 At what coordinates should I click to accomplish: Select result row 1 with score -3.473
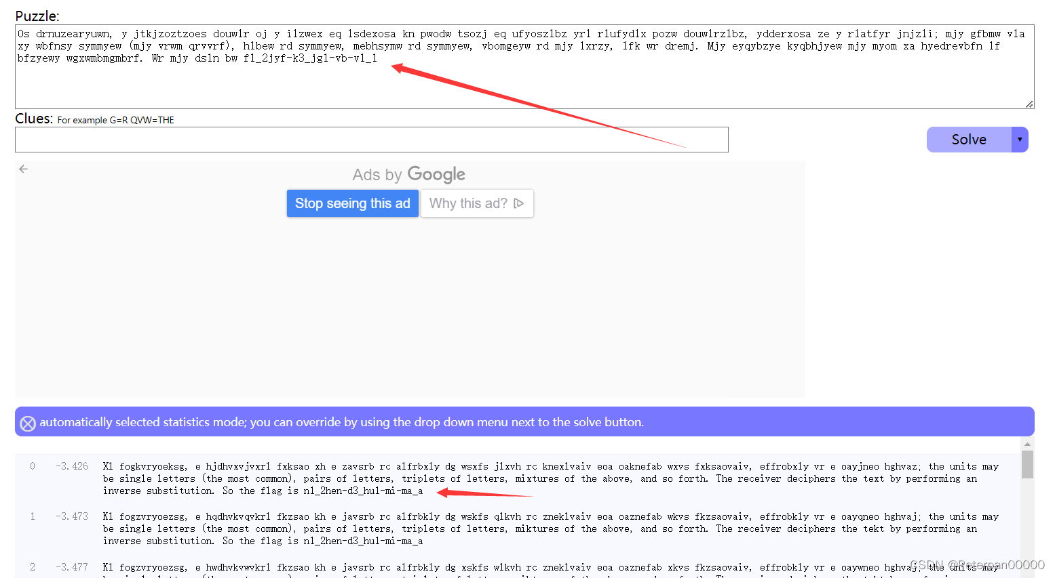[x=518, y=529]
